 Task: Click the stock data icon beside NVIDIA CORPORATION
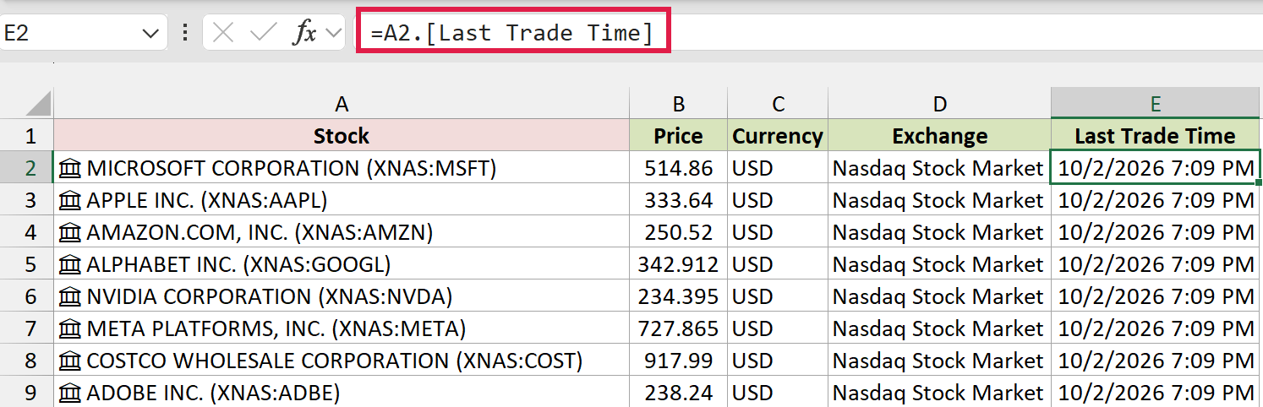pos(71,297)
